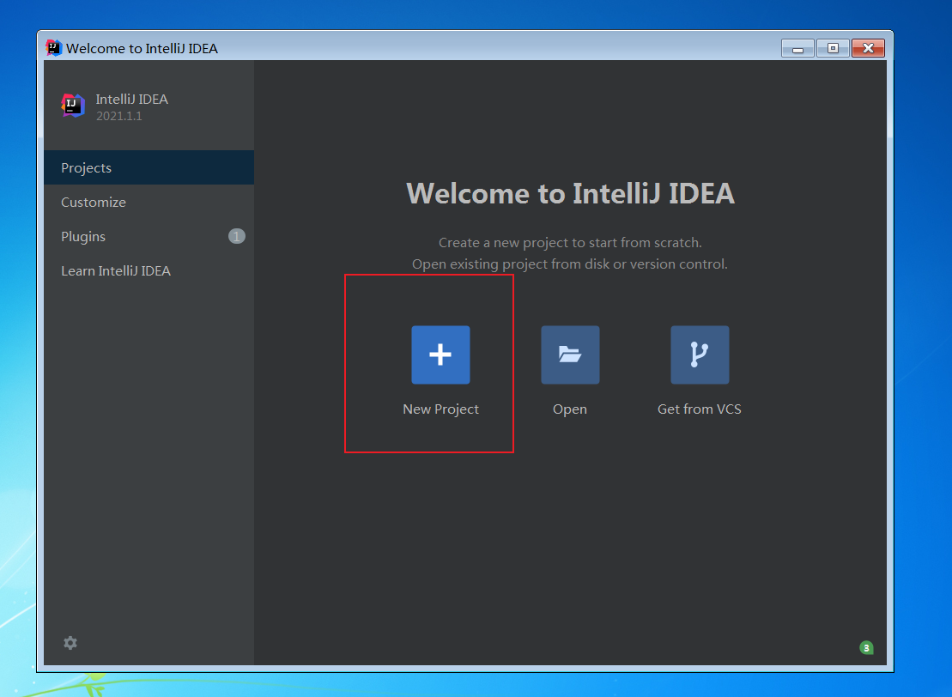This screenshot has height=697, width=952.
Task: Click the New Project label
Action: coord(440,409)
